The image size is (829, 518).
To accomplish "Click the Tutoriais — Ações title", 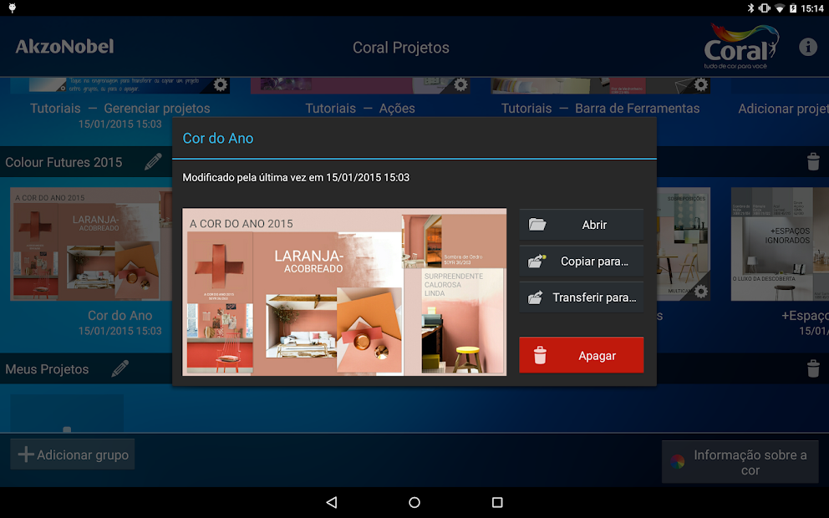I will pyautogui.click(x=360, y=109).
